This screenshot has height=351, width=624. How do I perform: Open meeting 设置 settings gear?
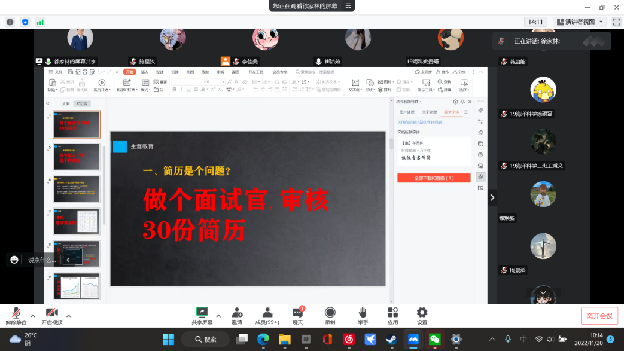[422, 315]
